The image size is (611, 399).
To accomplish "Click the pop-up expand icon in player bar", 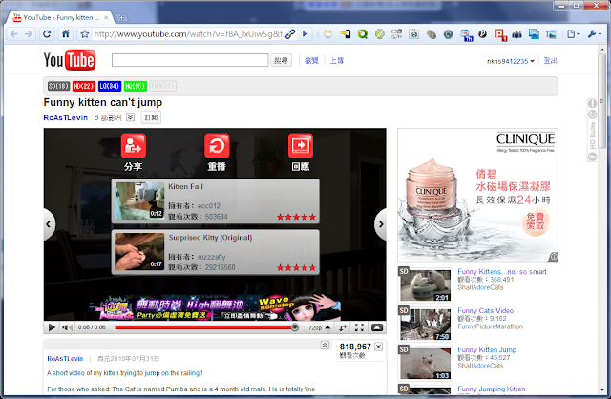I will [x=377, y=327].
